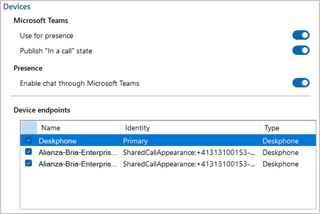Uncheck the second Alianza-Bria-Enterpris... checkbox
This screenshot has width=320, height=214.
pyautogui.click(x=28, y=163)
